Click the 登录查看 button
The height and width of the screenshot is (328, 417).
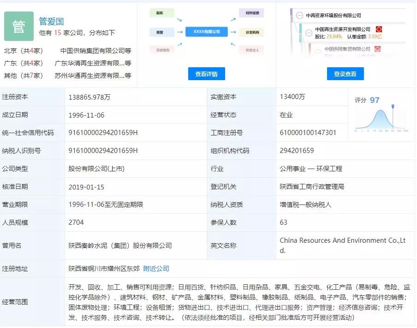pyautogui.click(x=345, y=74)
